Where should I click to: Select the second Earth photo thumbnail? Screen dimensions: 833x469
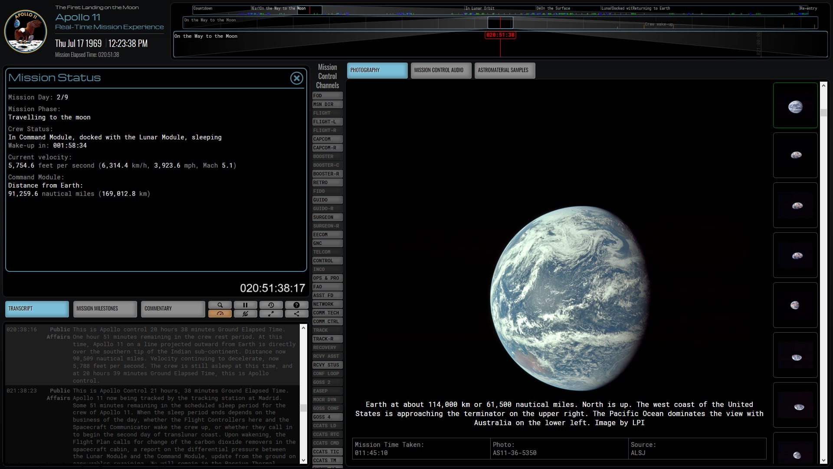(x=795, y=155)
